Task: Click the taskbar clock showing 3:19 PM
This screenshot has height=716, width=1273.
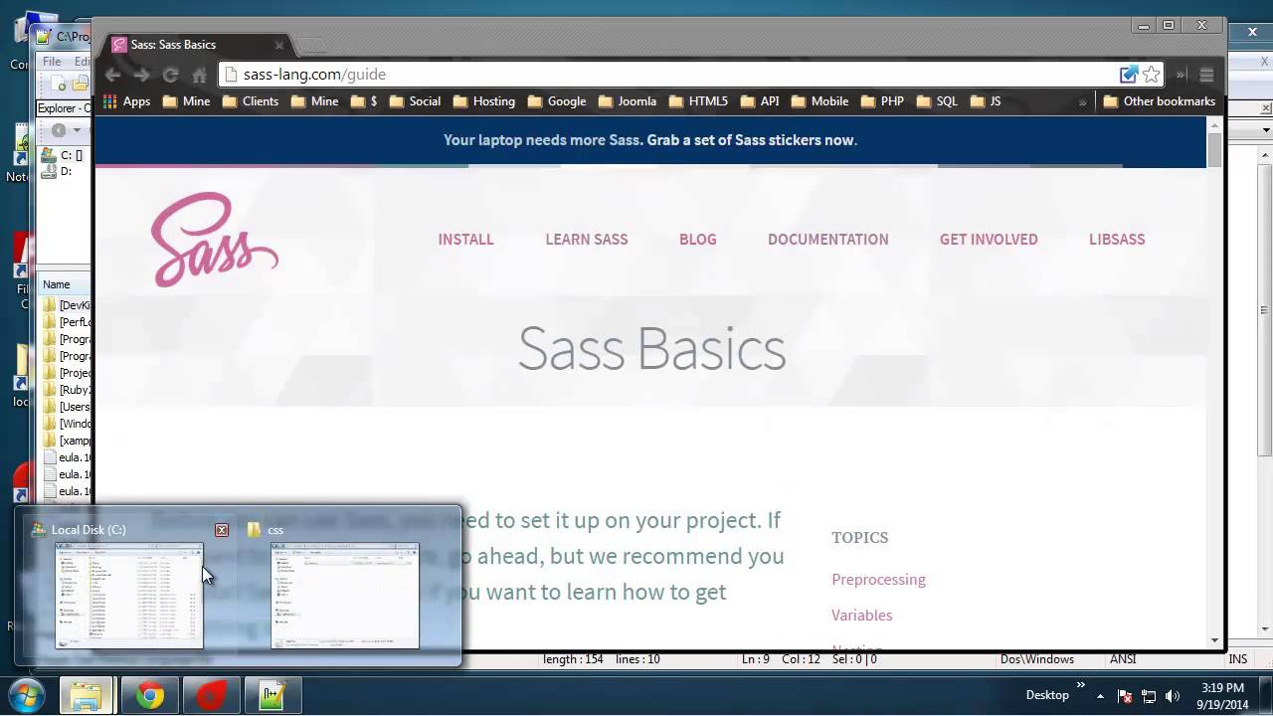Action: coord(1222,696)
